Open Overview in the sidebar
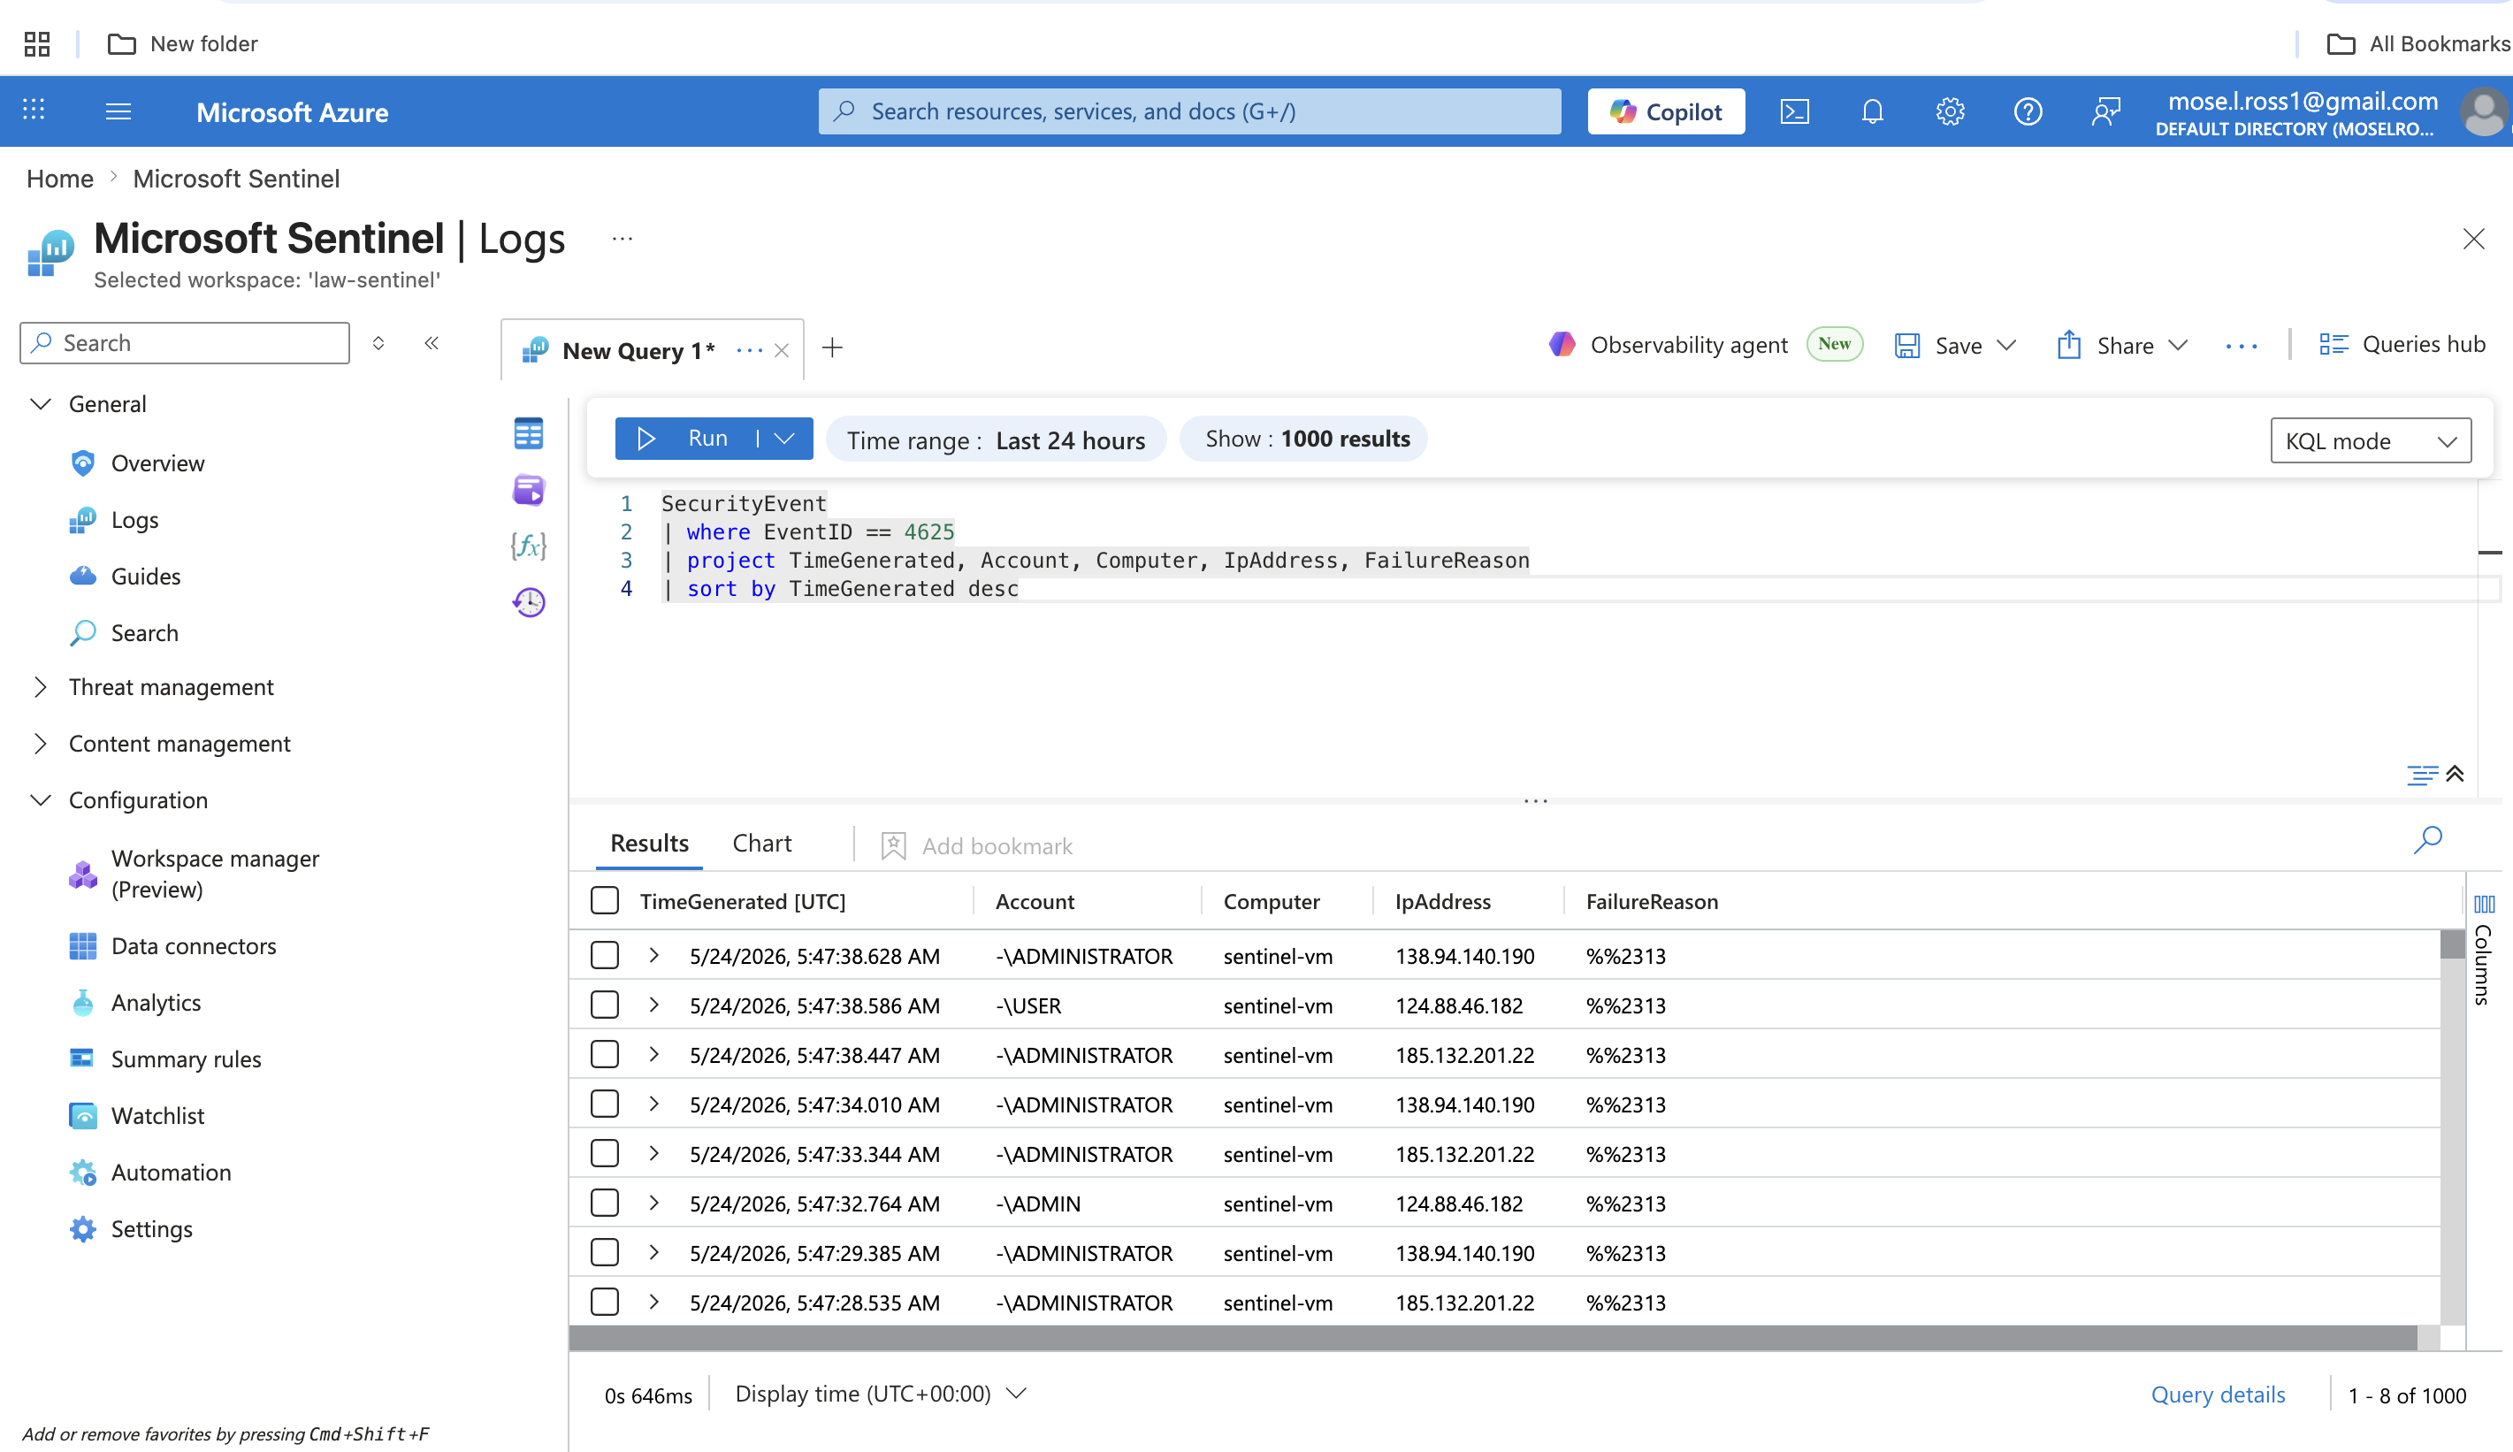Image resolution: width=2513 pixels, height=1452 pixels. coord(157,462)
